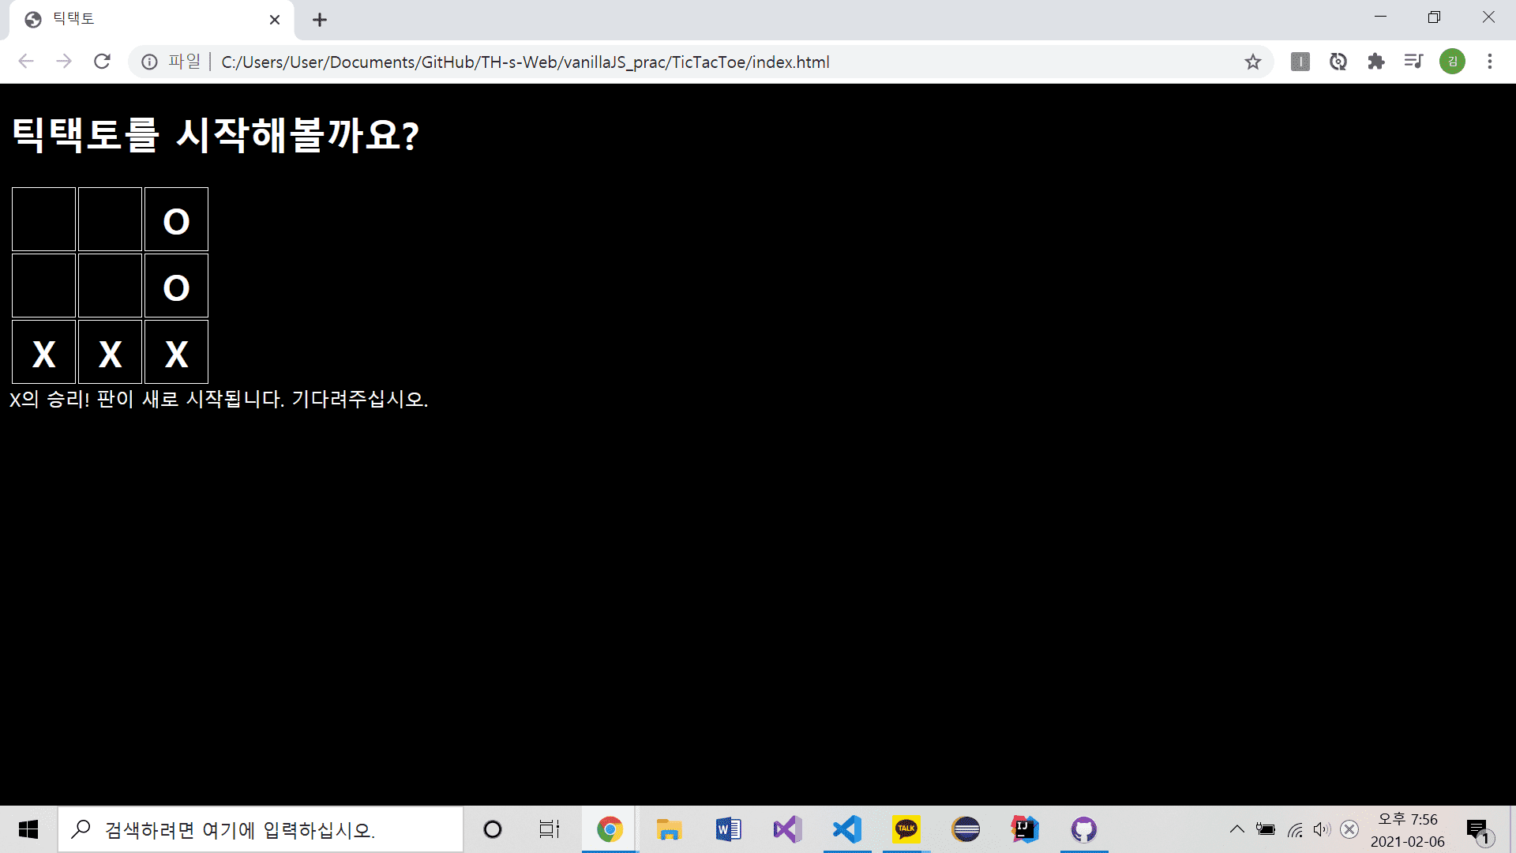Open the Chrome media control icon
The image size is (1516, 853).
[x=1413, y=62]
